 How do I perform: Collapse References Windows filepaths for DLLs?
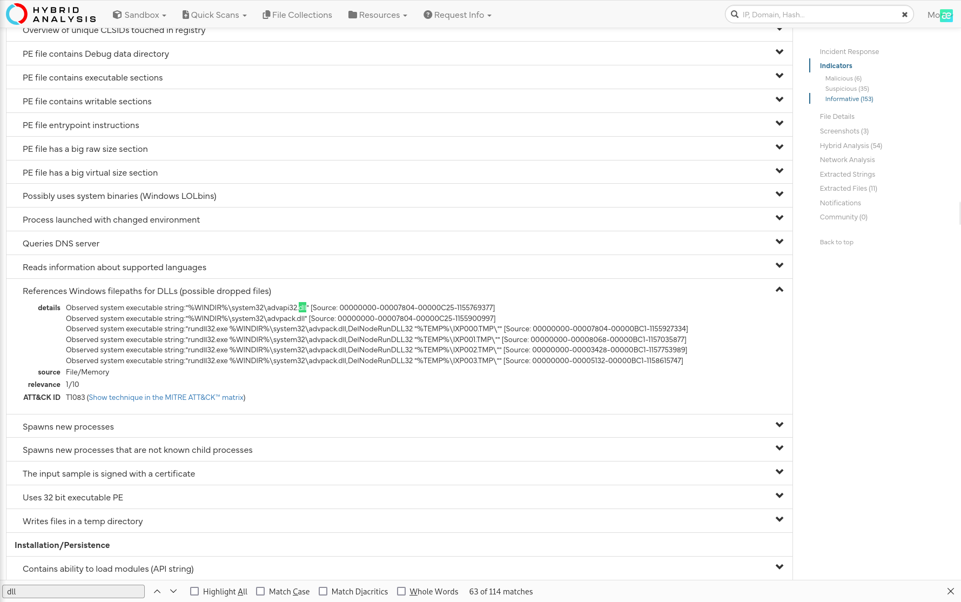(779, 290)
